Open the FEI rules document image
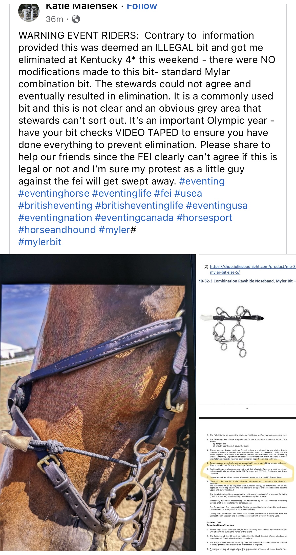The width and height of the screenshot is (296, 555). click(x=247, y=478)
